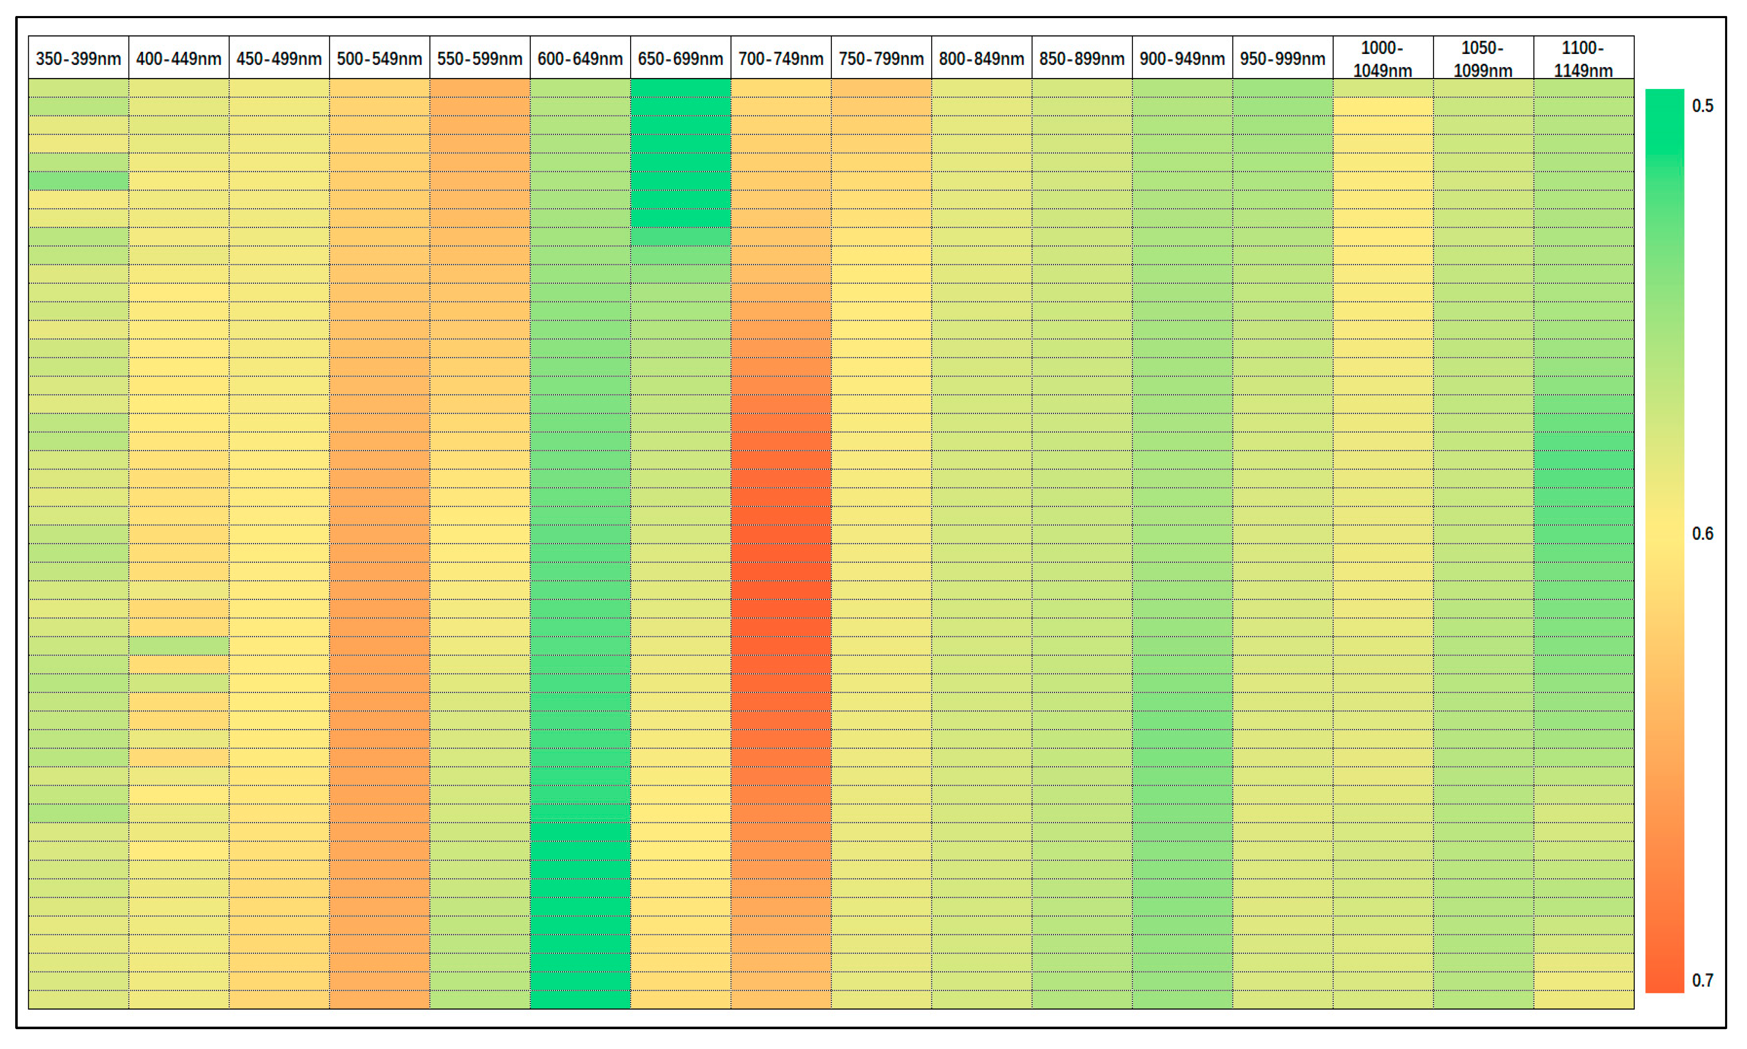Viewport: 1747px width, 1049px height.
Task: Click the 500-549nm column header
Action: [x=380, y=58]
